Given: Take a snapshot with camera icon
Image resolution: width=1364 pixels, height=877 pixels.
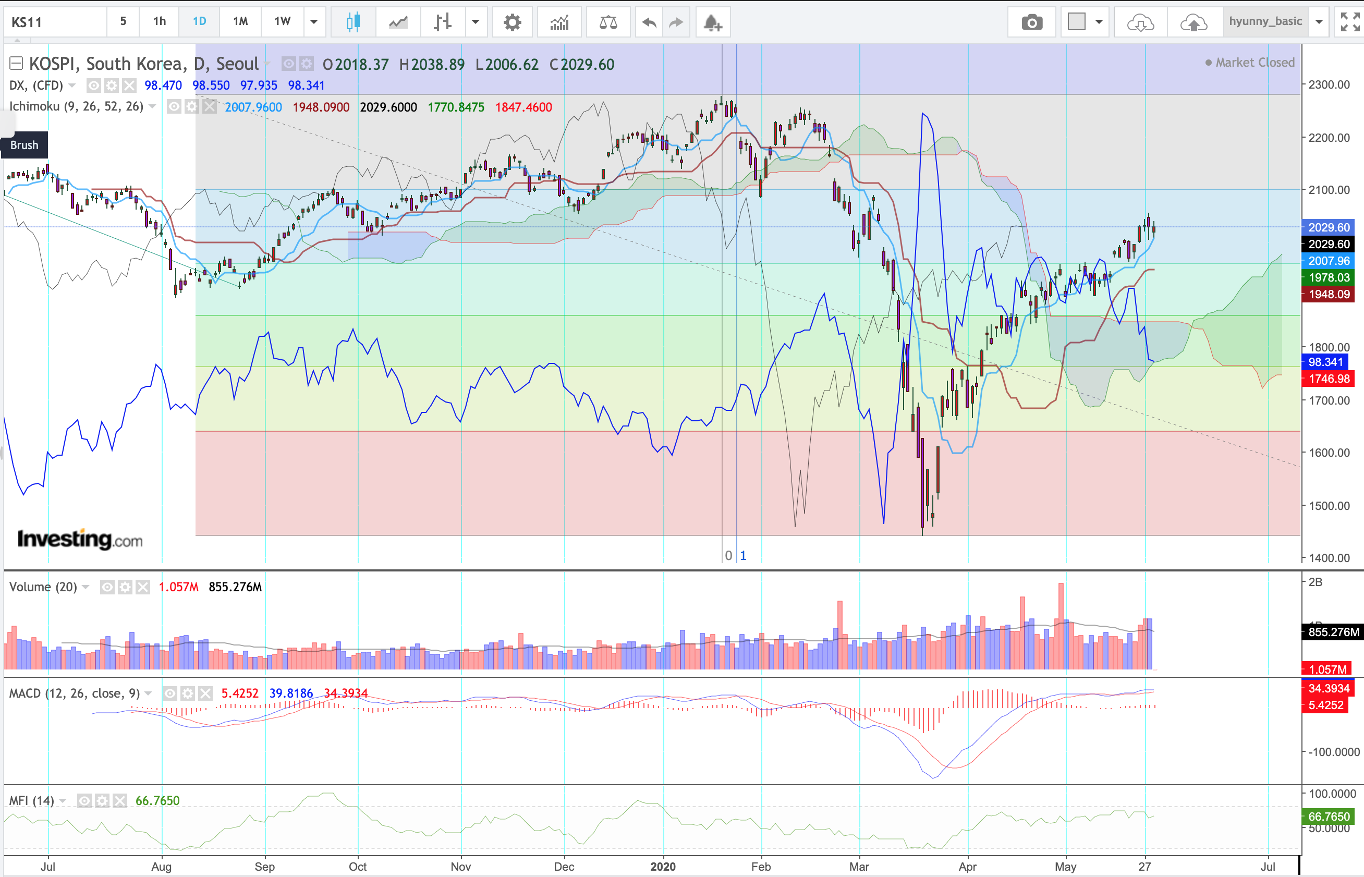Looking at the screenshot, I should pyautogui.click(x=1031, y=22).
